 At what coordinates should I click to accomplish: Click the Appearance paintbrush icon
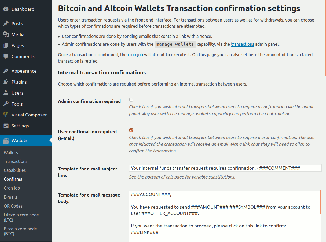[x=6, y=71]
